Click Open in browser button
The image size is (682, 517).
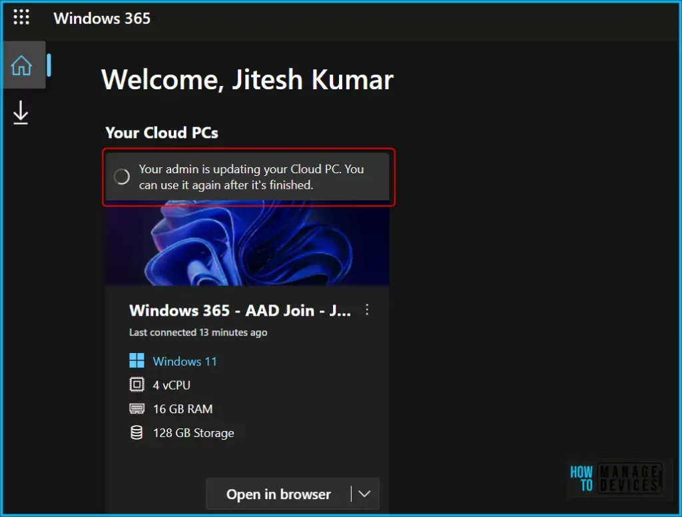(x=278, y=494)
